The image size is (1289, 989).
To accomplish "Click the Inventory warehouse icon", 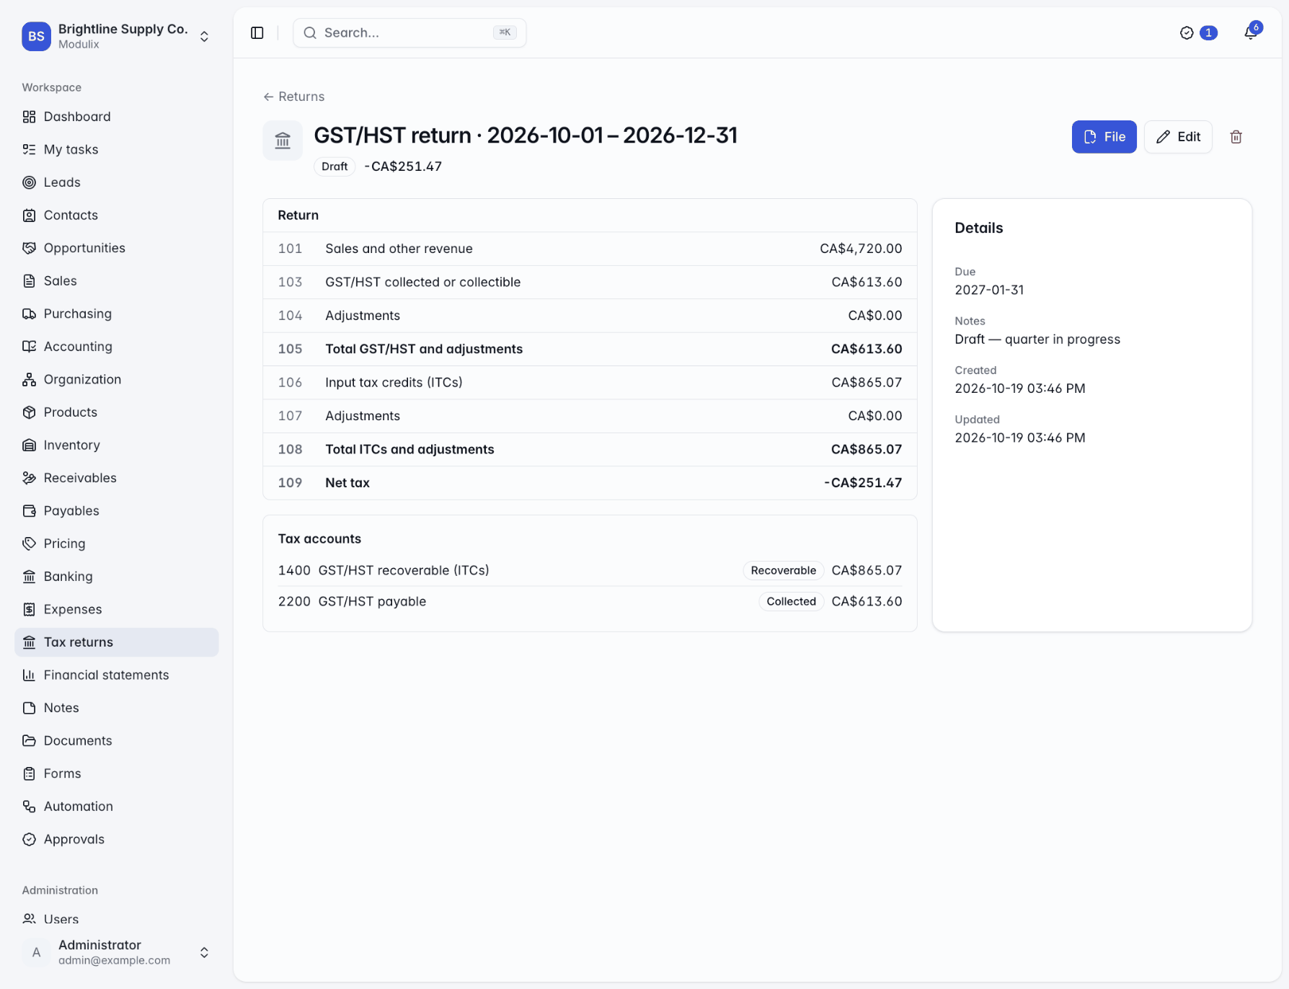I will pos(29,445).
